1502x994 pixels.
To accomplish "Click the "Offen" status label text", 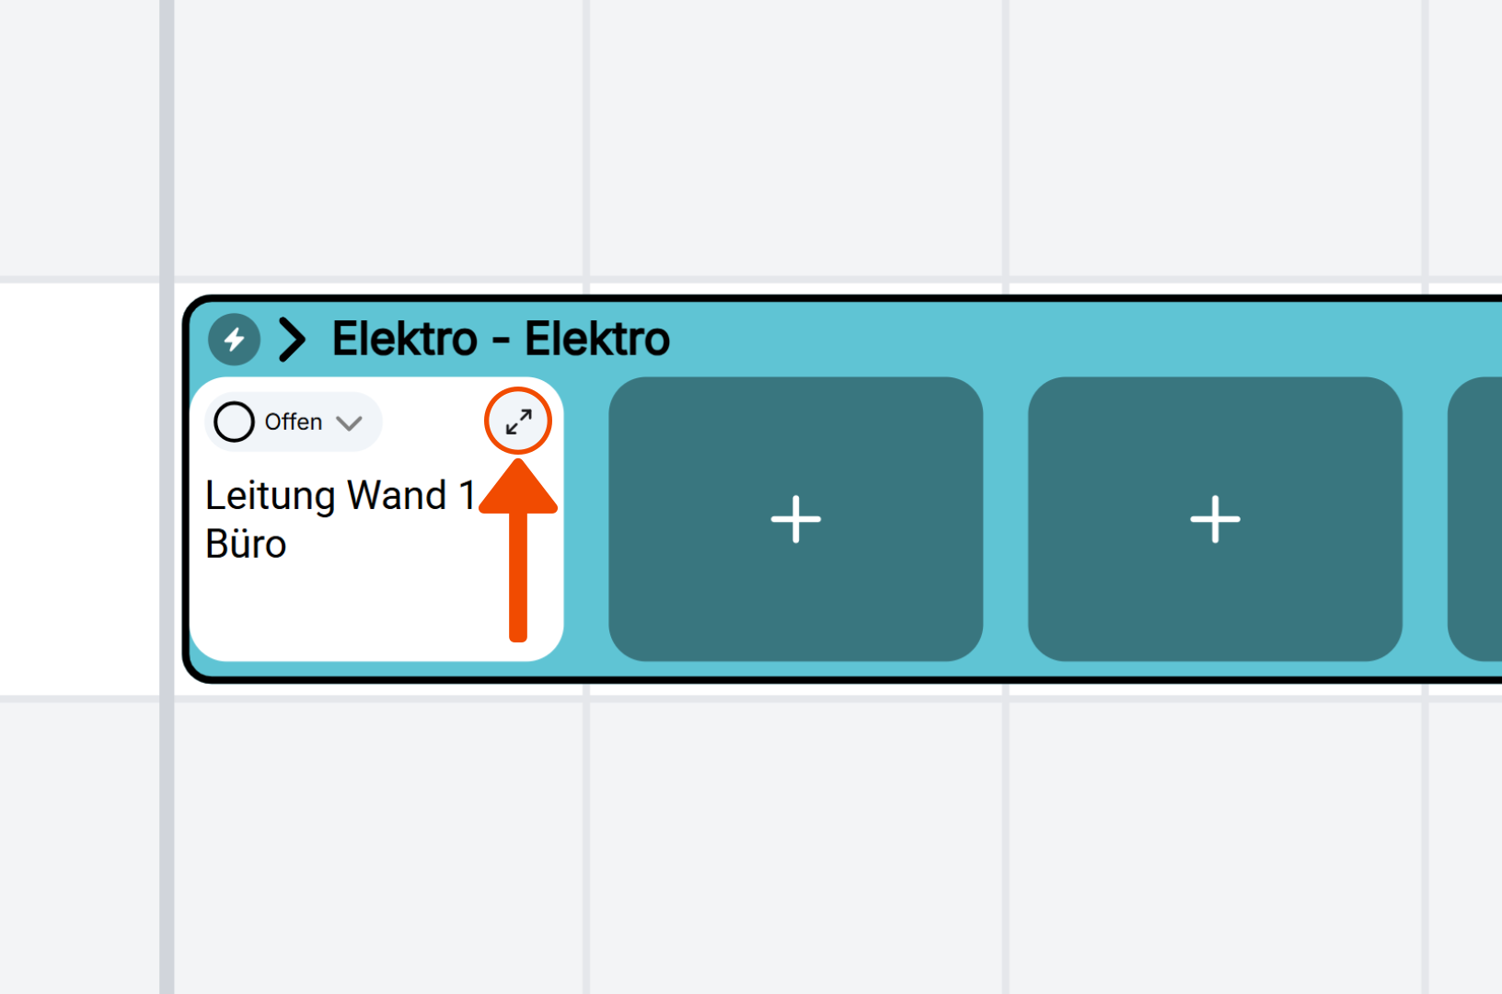I will click(x=294, y=422).
